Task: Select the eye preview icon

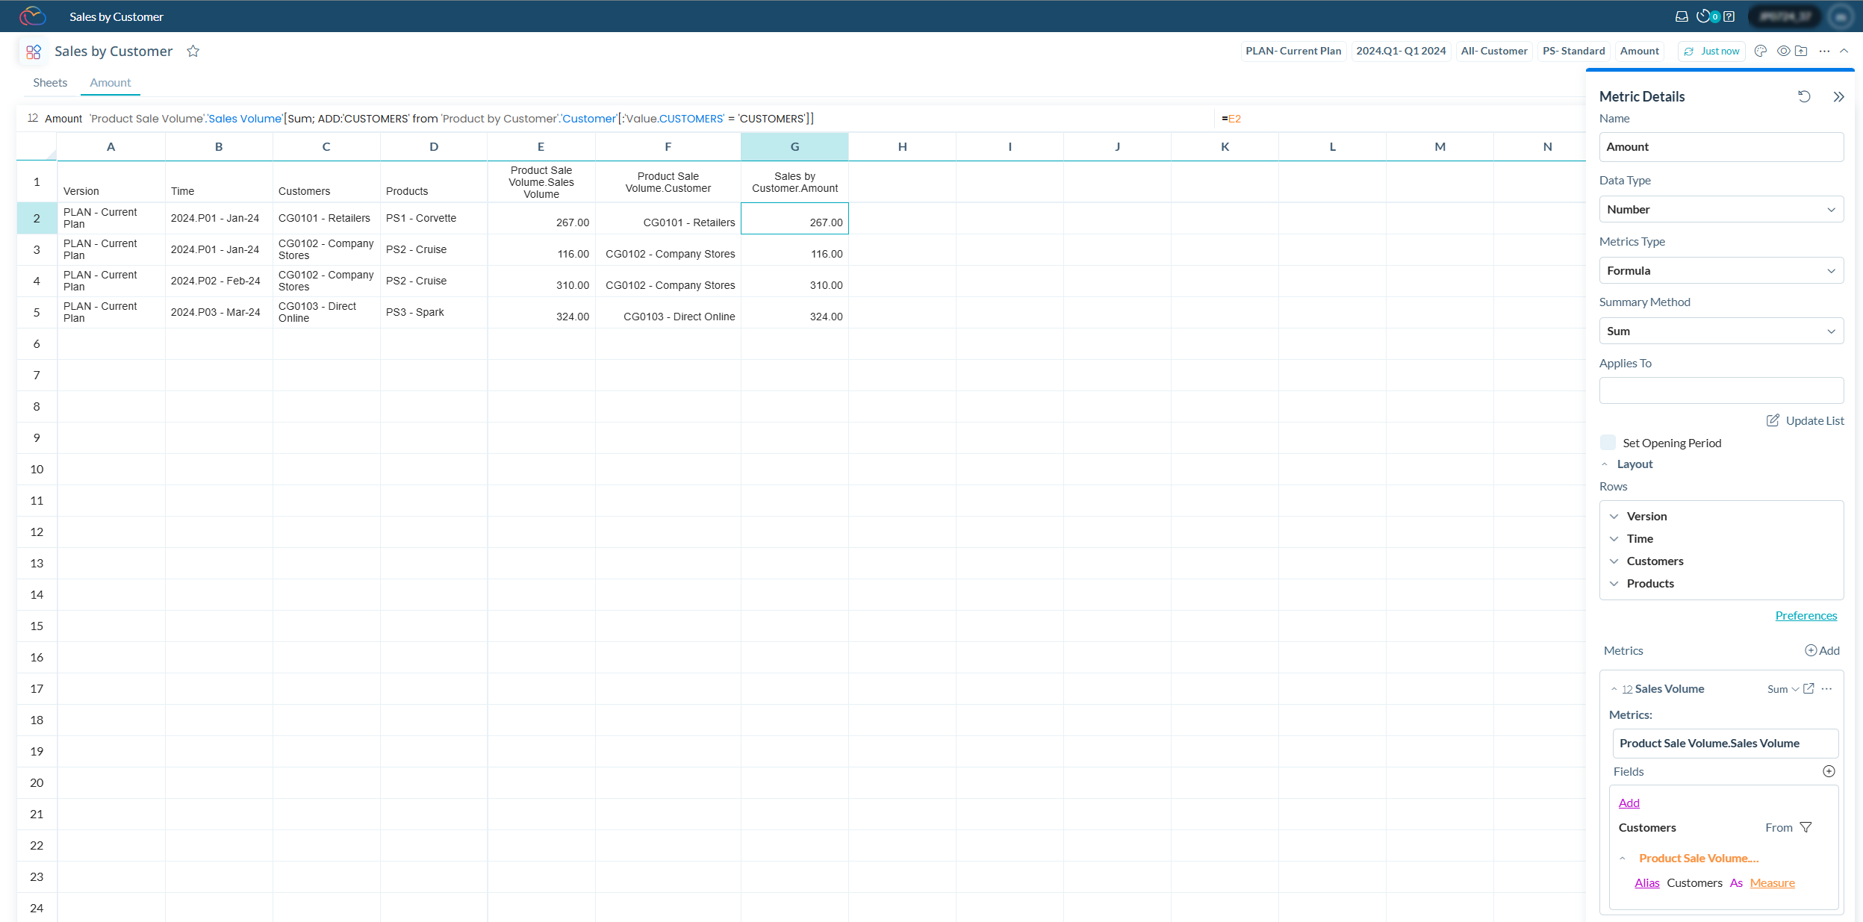Action: coord(1784,51)
